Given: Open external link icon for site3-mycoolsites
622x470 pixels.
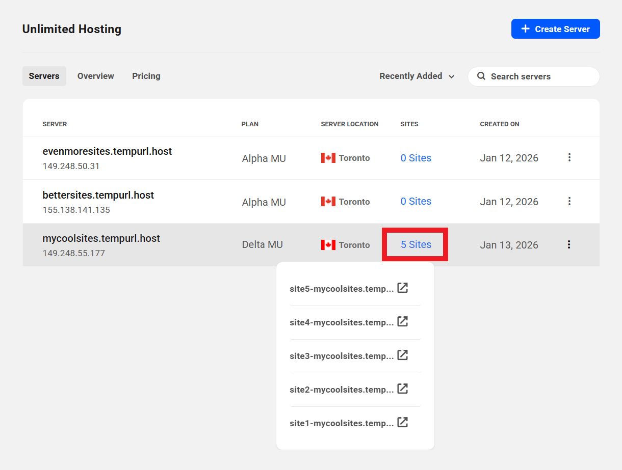Looking at the screenshot, I should click(x=402, y=355).
